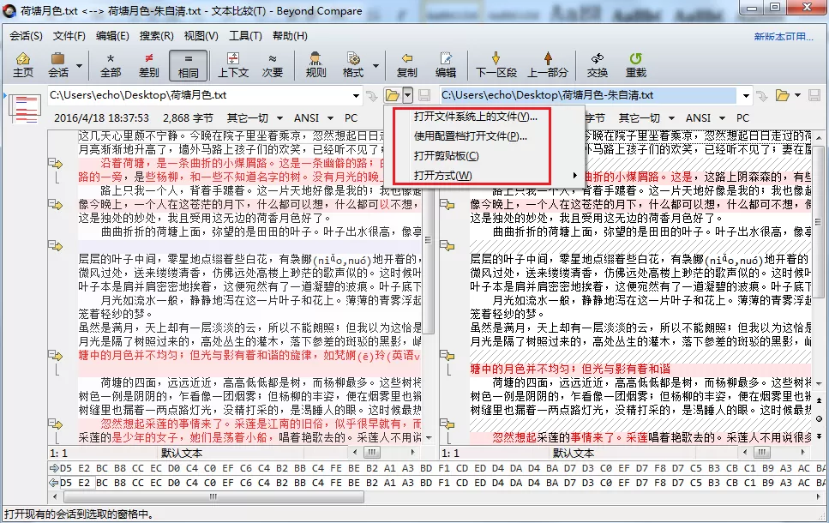Image resolution: width=829 pixels, height=523 pixels.
Task: Click the left pane path go arrow
Action: pyautogui.click(x=372, y=96)
